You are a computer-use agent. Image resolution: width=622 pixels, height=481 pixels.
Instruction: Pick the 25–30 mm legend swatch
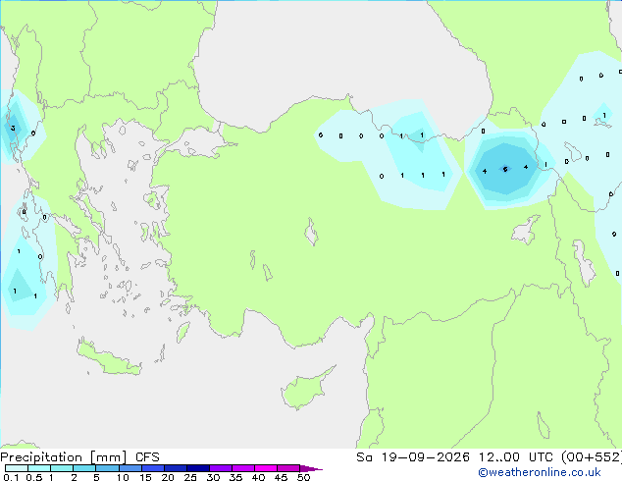tap(198, 468)
